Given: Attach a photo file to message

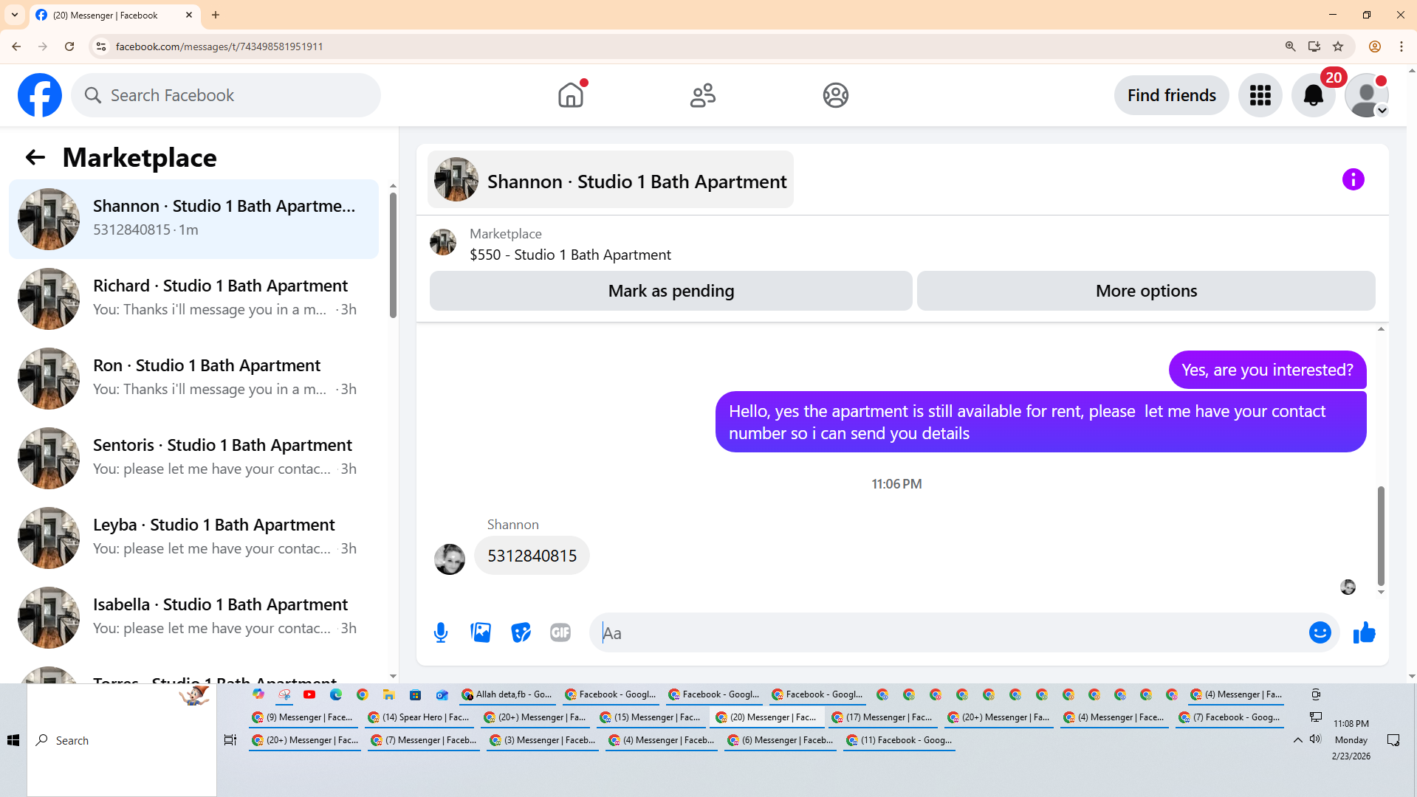Looking at the screenshot, I should (x=481, y=632).
